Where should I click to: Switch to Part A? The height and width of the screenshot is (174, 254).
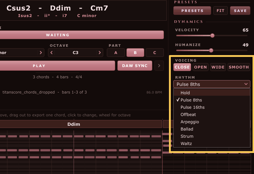pos(116,53)
